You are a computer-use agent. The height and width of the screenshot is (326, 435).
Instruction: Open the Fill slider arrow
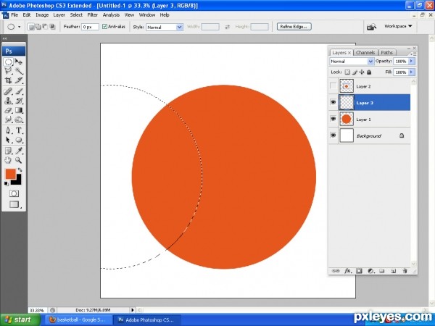[x=411, y=72]
